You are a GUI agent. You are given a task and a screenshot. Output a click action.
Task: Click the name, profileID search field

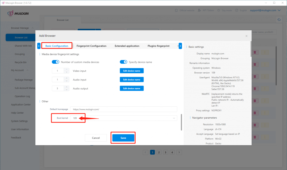(x=264, y=32)
